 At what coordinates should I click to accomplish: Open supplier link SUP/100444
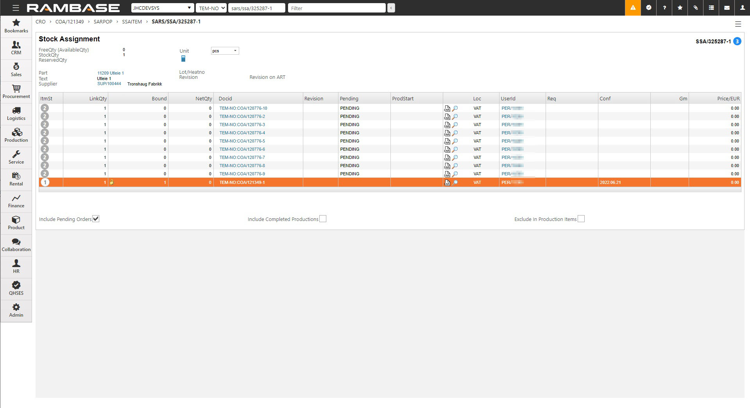click(x=109, y=84)
